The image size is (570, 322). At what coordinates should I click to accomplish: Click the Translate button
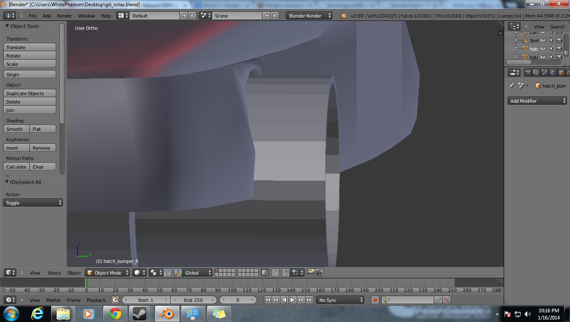pyautogui.click(x=30, y=47)
